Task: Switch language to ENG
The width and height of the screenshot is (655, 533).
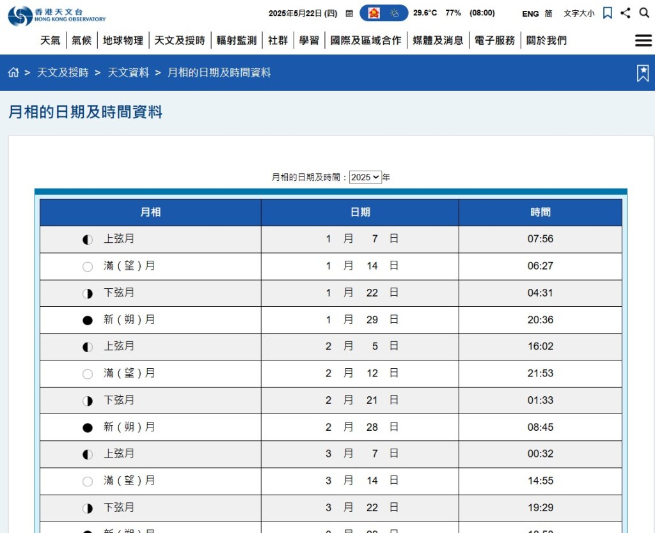Action: click(x=530, y=14)
